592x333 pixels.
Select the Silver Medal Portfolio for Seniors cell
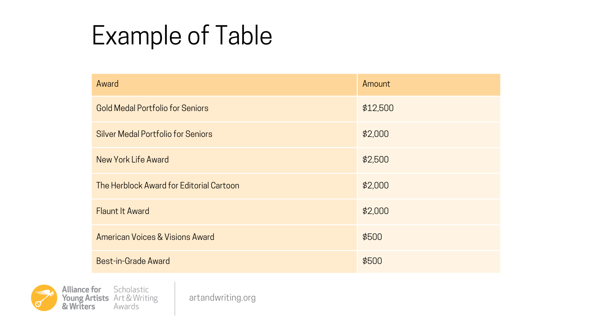coord(154,134)
